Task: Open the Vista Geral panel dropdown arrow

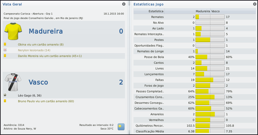Action: [x=124, y=4]
